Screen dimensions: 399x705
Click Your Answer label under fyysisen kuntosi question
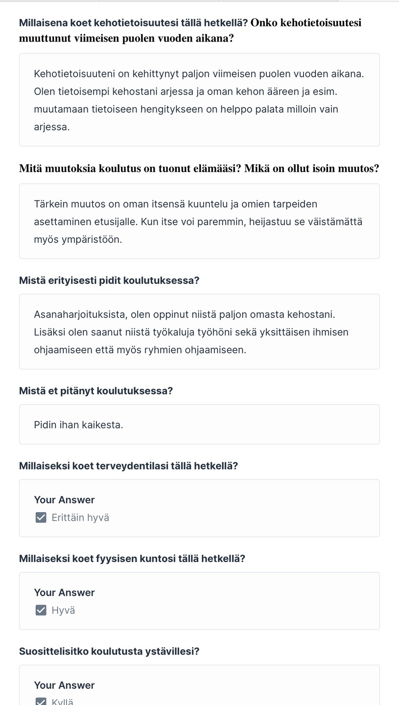coord(64,592)
